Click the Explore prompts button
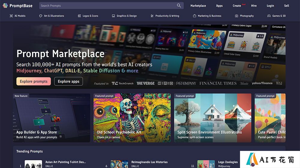 (x=34, y=81)
